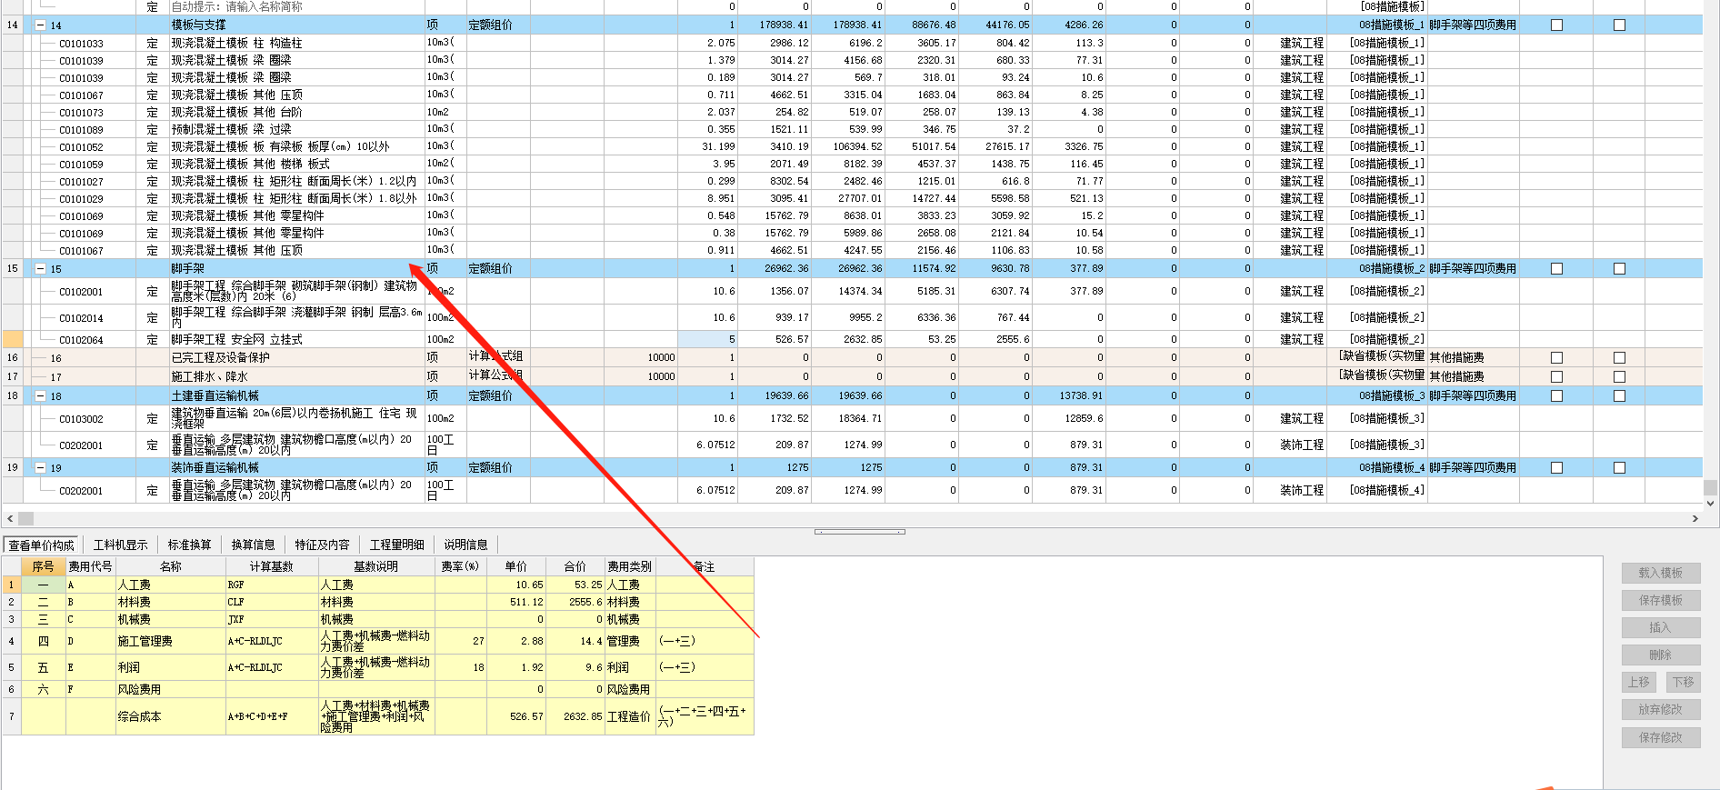Click the 施工排水、降水 name cell
This screenshot has width=1720, height=790.
click(296, 376)
